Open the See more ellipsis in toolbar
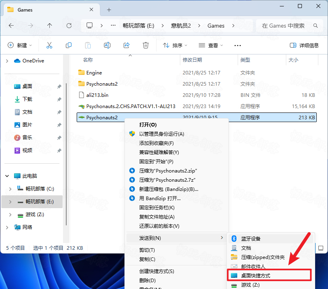Viewport: 328px width, 289px height. (x=237, y=46)
